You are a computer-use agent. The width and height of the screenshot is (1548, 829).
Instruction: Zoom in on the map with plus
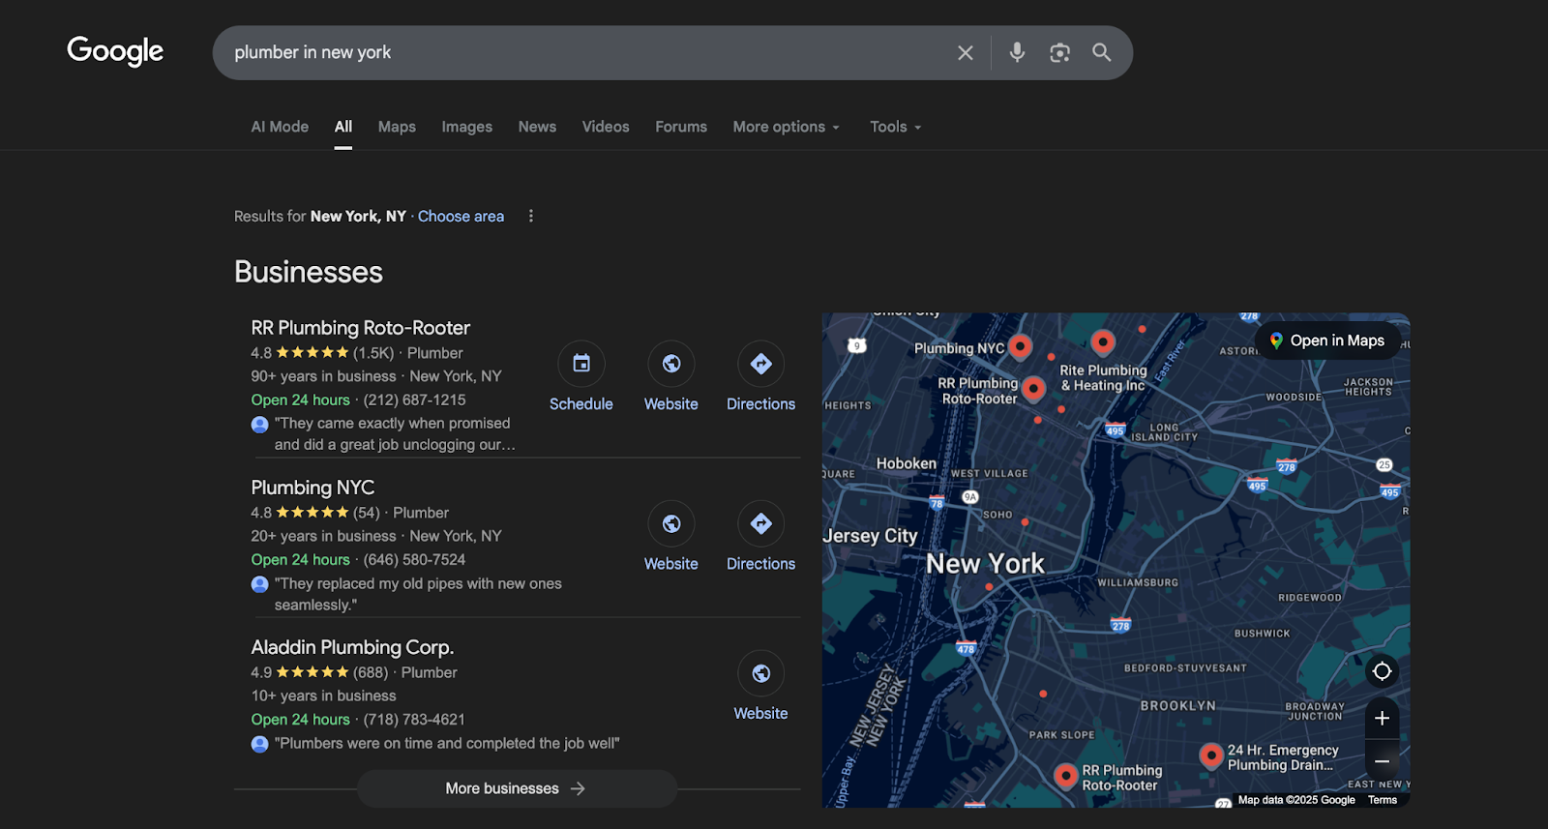(x=1382, y=718)
